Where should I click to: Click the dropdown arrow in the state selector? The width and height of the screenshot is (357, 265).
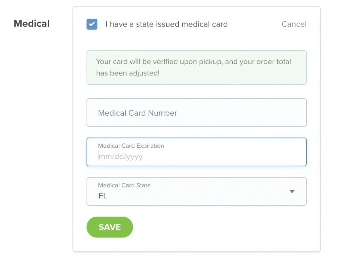[x=292, y=191]
